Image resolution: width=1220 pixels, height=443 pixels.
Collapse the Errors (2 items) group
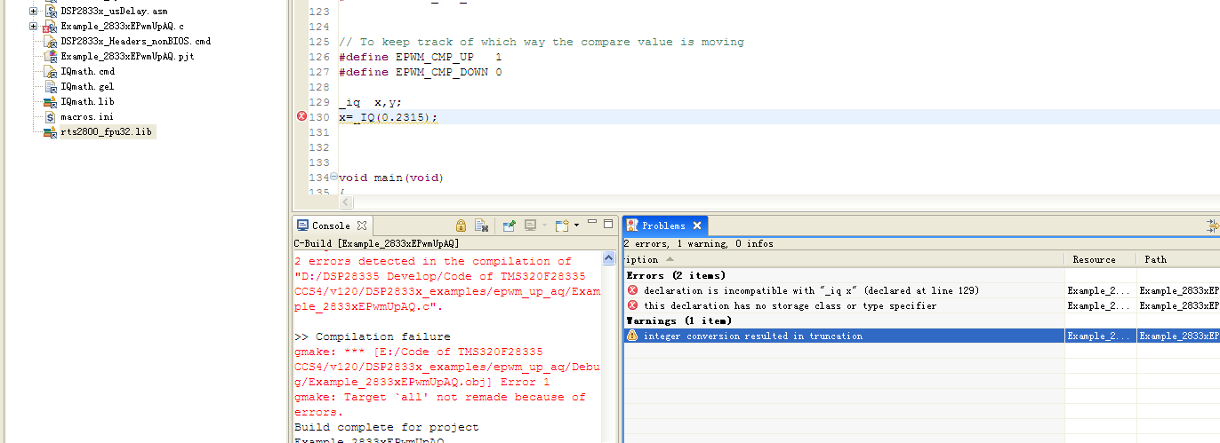tap(676, 275)
